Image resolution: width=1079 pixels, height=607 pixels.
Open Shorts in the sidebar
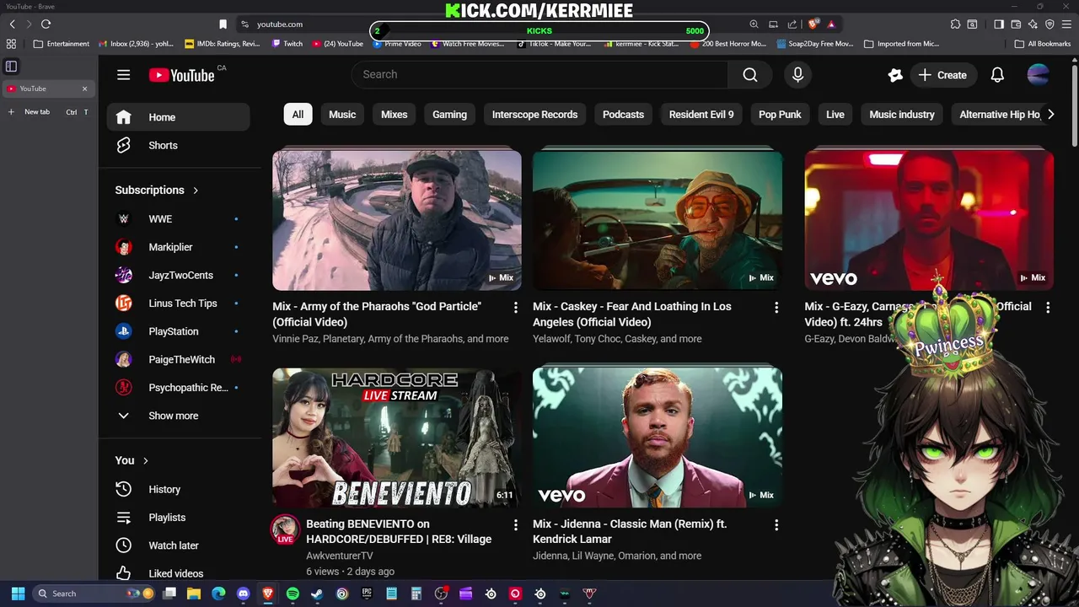178,145
